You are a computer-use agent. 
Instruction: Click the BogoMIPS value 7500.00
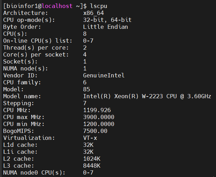click(x=95, y=131)
